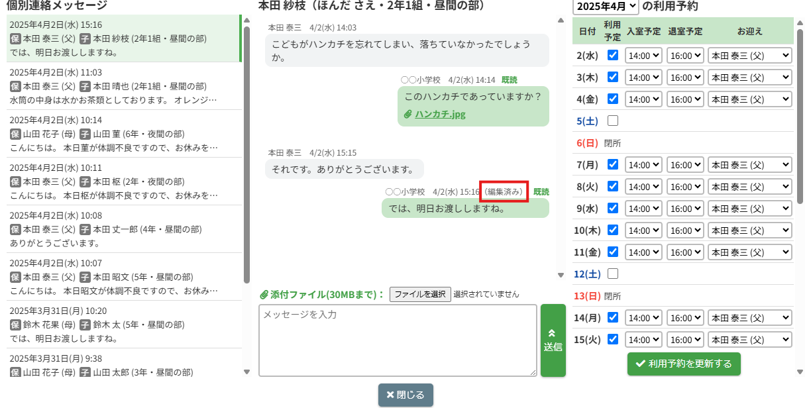
Task: Open the entry time dropdown for 3(木)
Action: [643, 77]
